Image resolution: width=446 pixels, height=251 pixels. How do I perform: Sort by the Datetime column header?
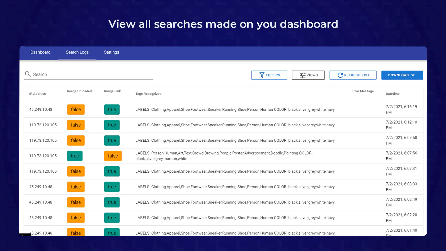point(392,94)
